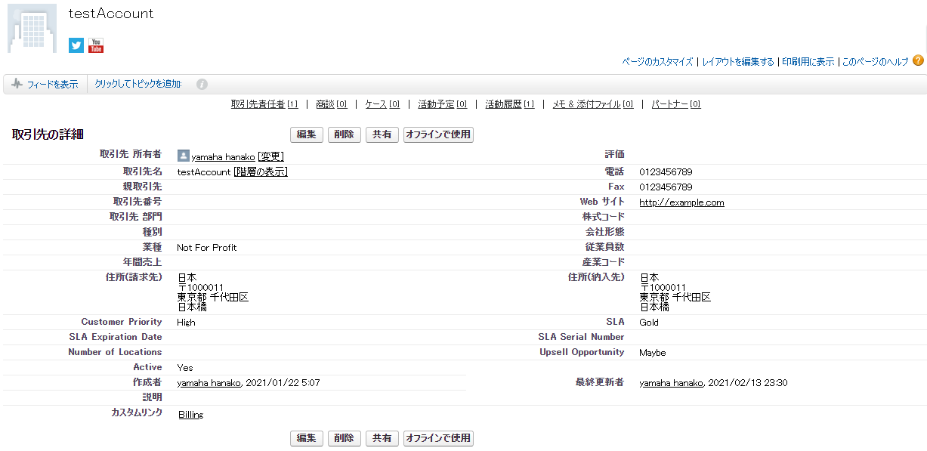The height and width of the screenshot is (451, 927).
Task: Click the top 削除 button
Action: click(344, 134)
